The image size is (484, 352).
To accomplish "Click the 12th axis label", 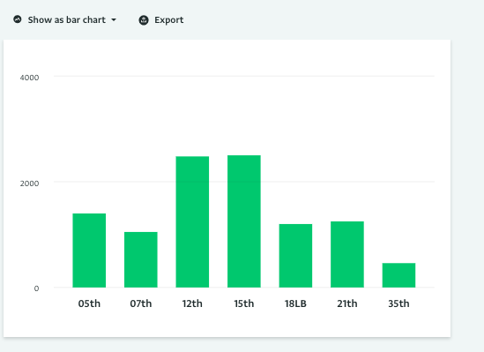I will click(x=192, y=303).
